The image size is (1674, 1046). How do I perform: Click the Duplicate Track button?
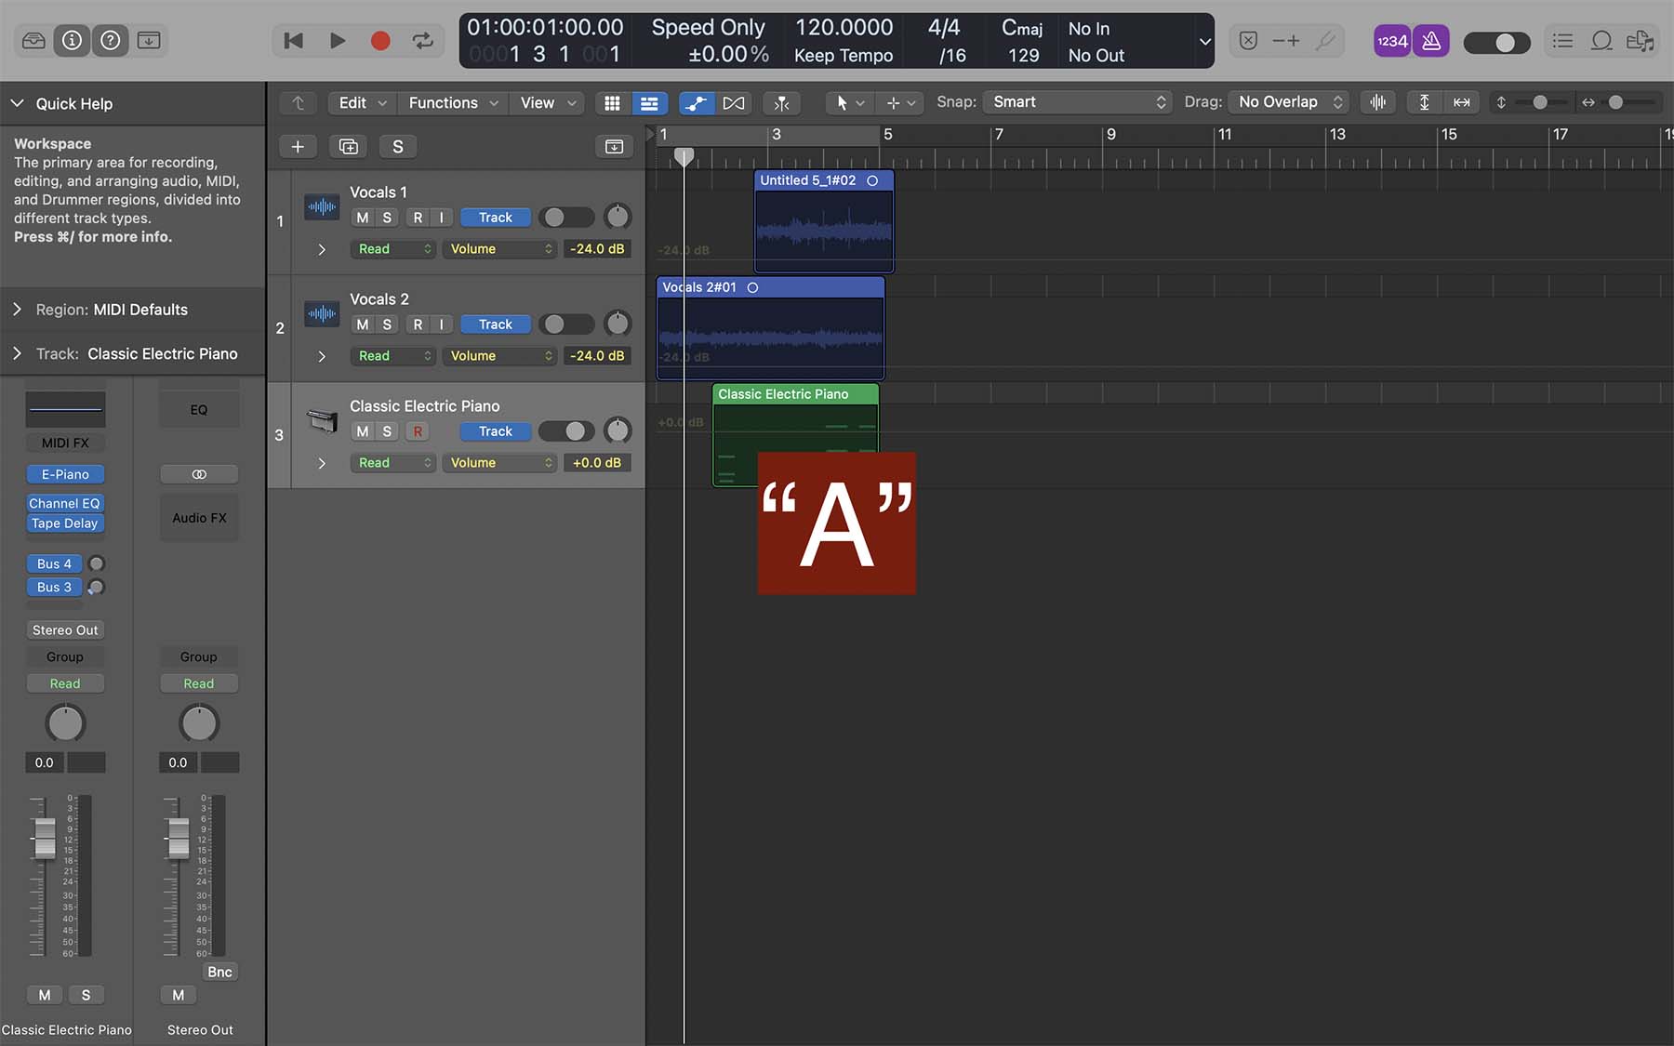coord(348,147)
